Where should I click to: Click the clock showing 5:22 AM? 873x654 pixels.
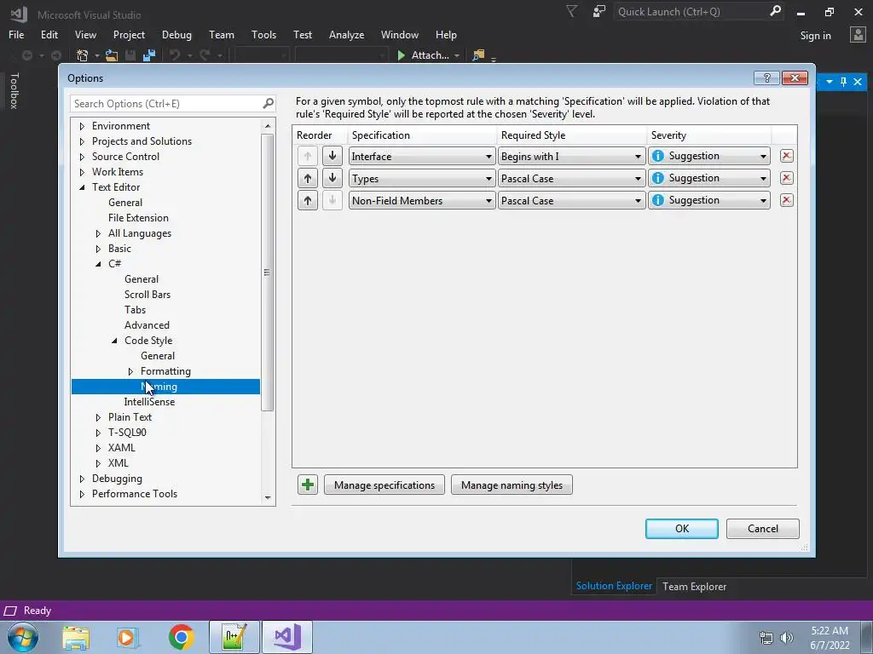[830, 631]
